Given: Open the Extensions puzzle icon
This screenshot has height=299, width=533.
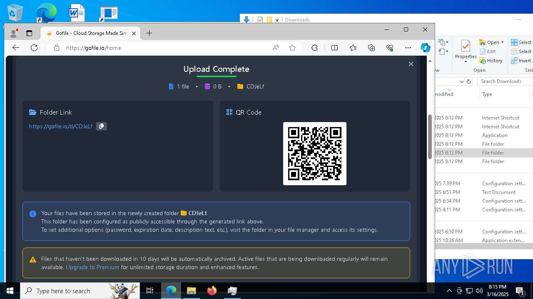Looking at the screenshot, I should point(314,48).
